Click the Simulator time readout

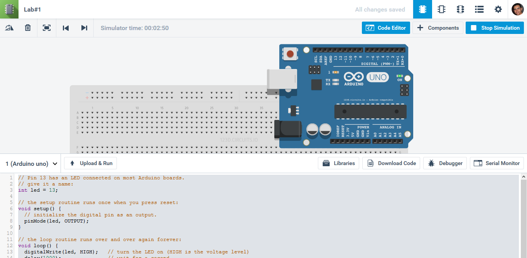click(x=135, y=28)
